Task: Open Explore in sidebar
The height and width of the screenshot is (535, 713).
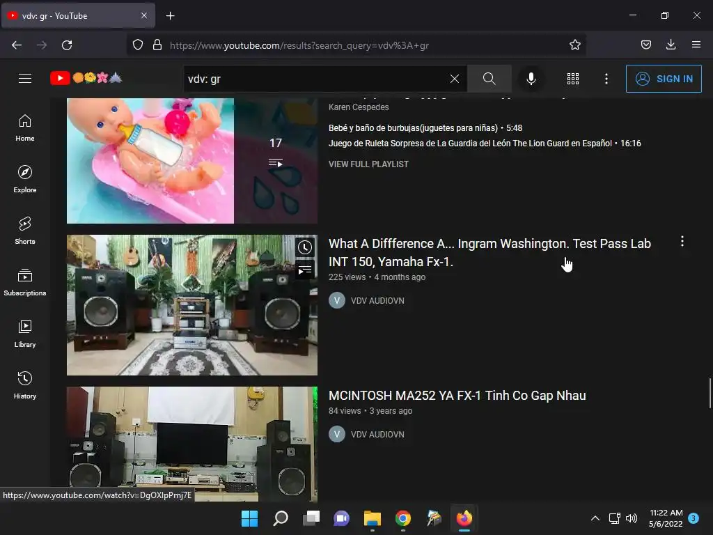Action: [25, 179]
